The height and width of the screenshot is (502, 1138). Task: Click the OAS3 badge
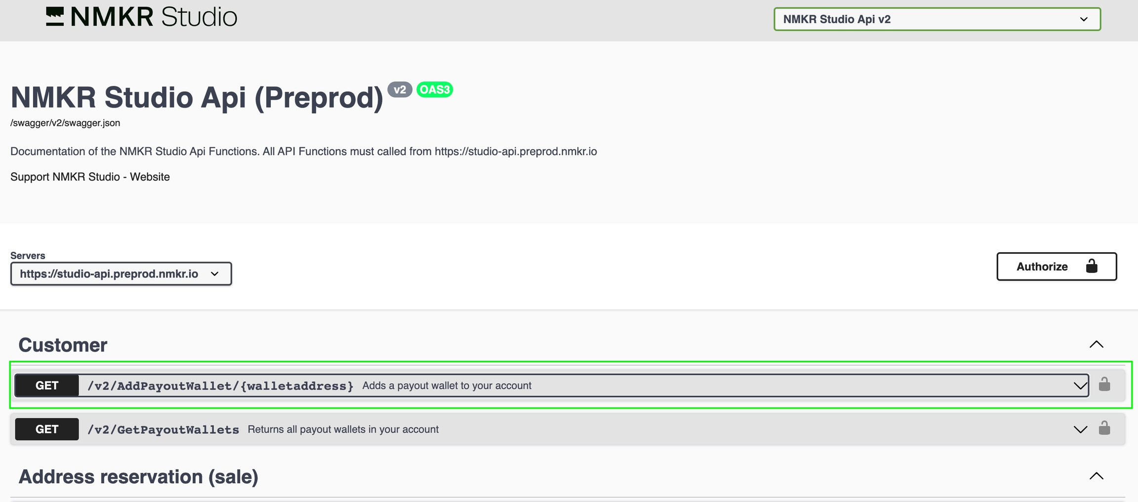pyautogui.click(x=435, y=90)
